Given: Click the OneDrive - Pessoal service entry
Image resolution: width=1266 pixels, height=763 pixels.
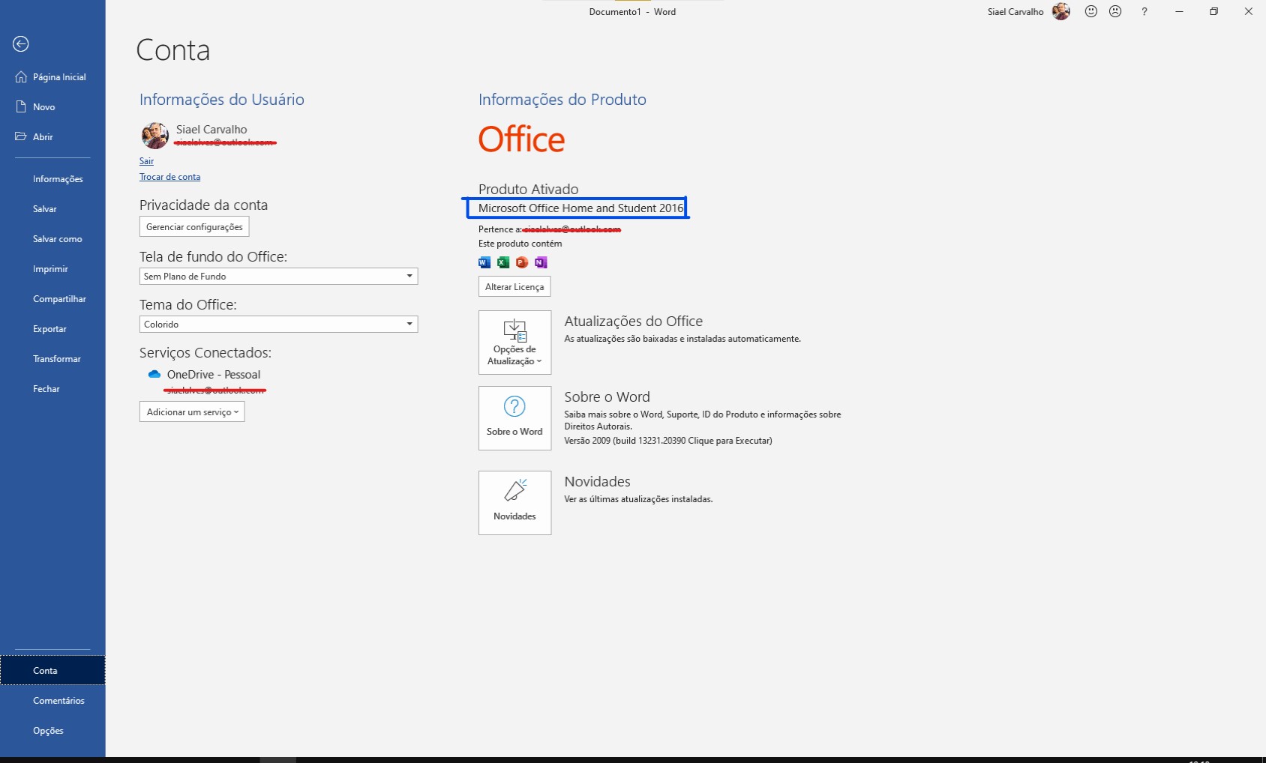Looking at the screenshot, I should tap(214, 375).
